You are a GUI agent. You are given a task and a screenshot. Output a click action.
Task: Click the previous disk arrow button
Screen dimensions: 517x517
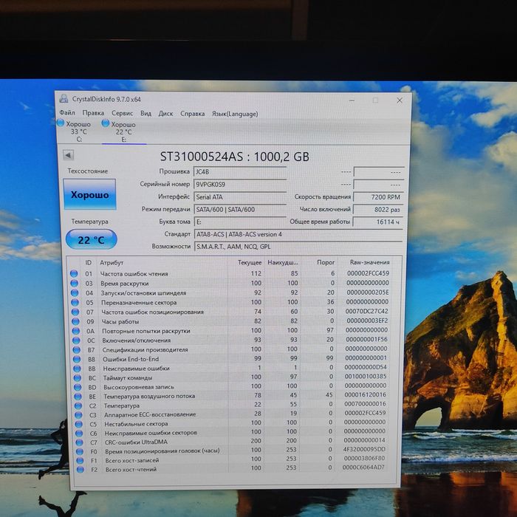pyautogui.click(x=68, y=155)
